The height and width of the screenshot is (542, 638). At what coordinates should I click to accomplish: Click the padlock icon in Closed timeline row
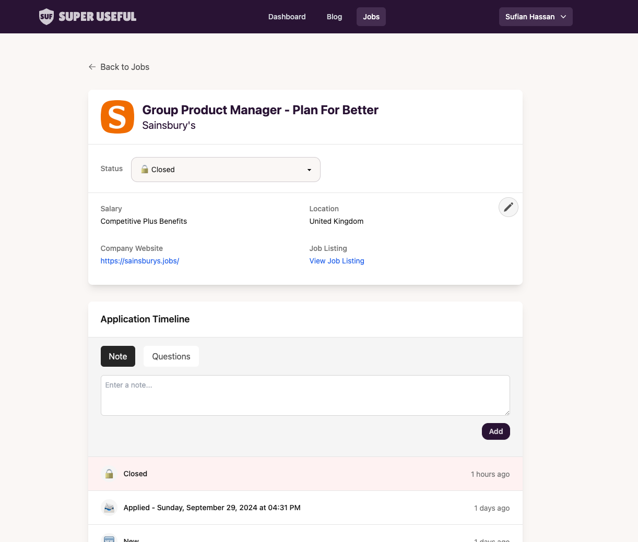[109, 474]
